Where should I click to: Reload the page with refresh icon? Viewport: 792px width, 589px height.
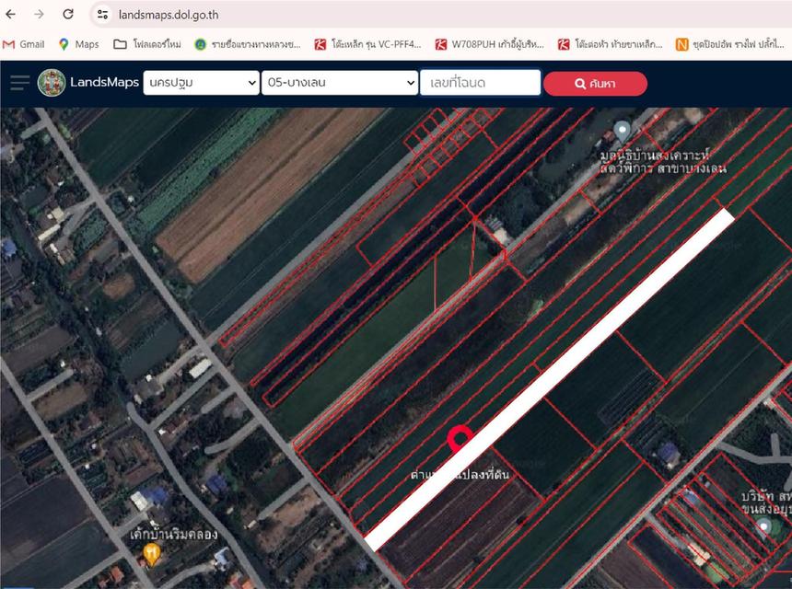point(68,15)
